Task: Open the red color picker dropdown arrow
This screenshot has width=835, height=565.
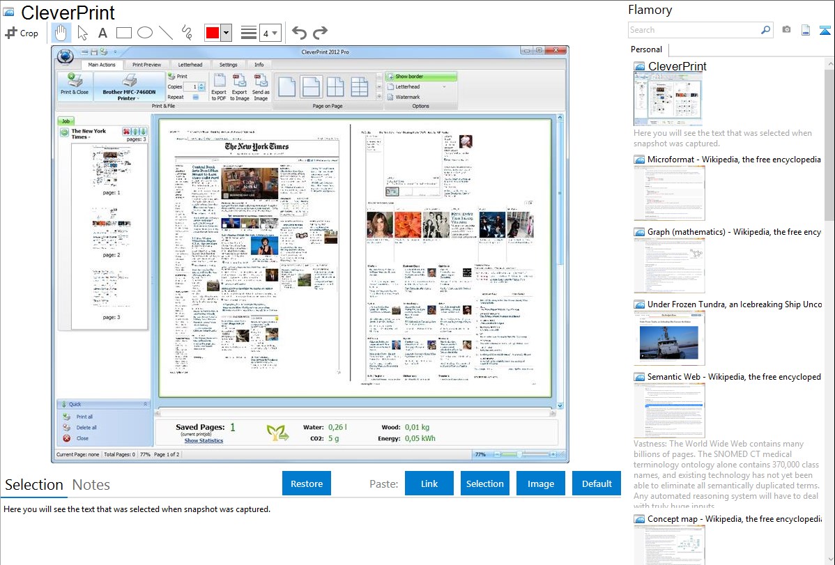Action: tap(227, 33)
